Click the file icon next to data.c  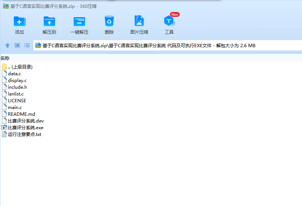[4, 74]
